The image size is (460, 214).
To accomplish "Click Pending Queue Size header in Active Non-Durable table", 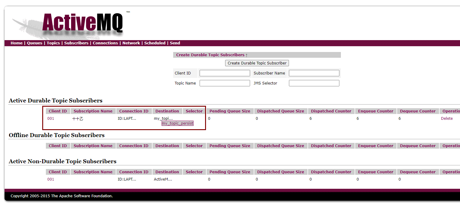I will pyautogui.click(x=230, y=172).
